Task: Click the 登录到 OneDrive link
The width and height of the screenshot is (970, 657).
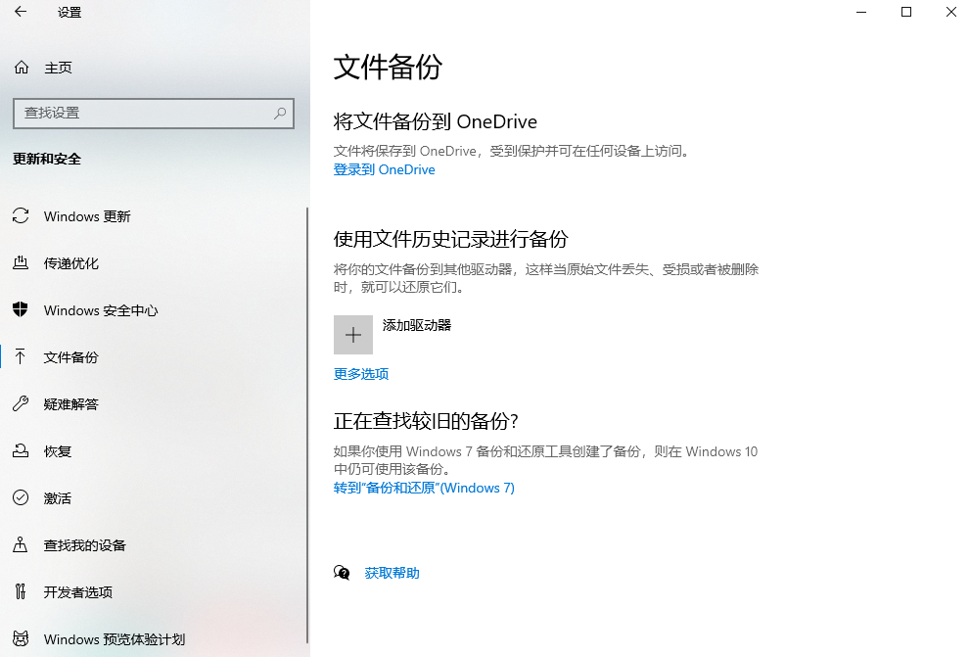Action: (384, 169)
